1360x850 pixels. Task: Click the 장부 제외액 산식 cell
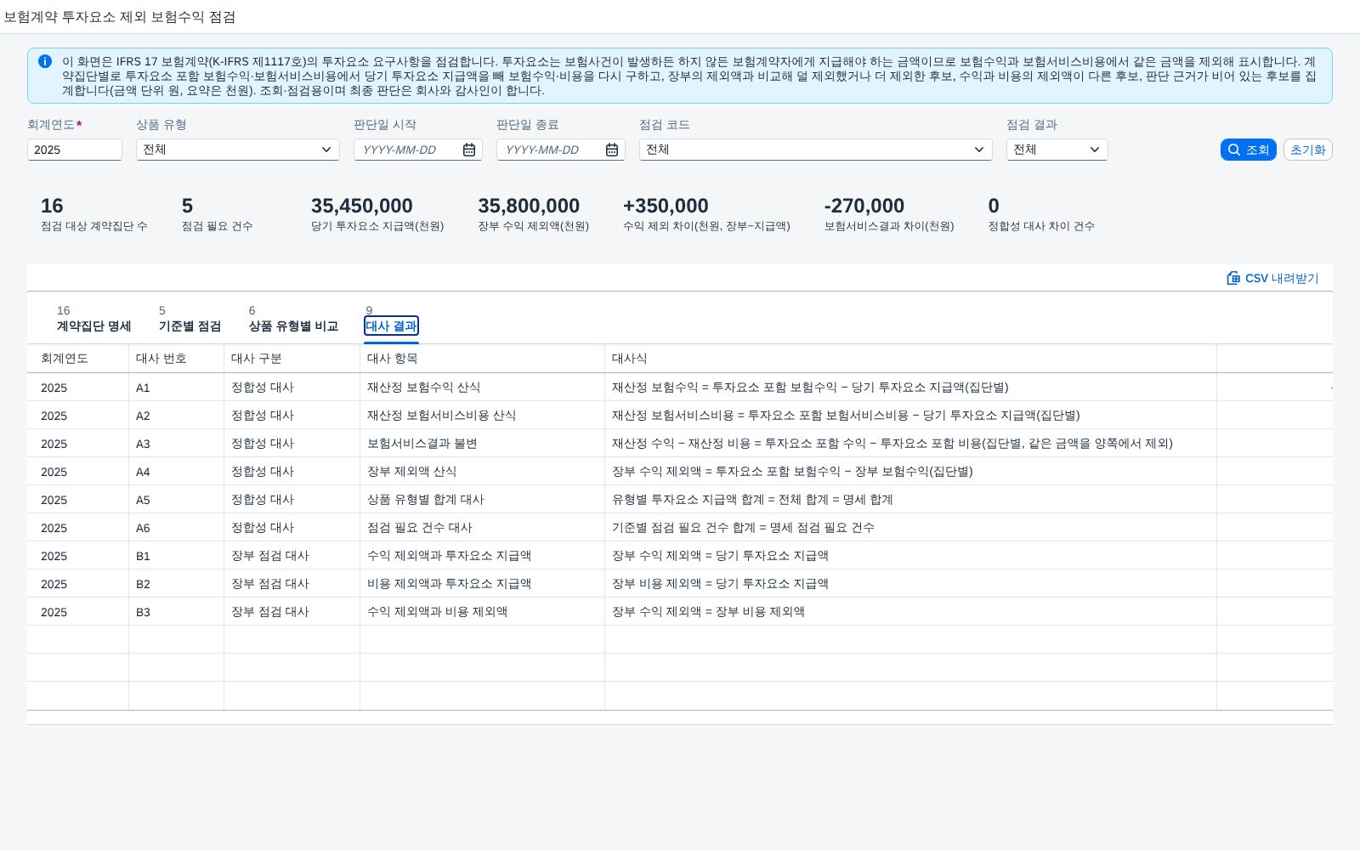[x=482, y=472]
